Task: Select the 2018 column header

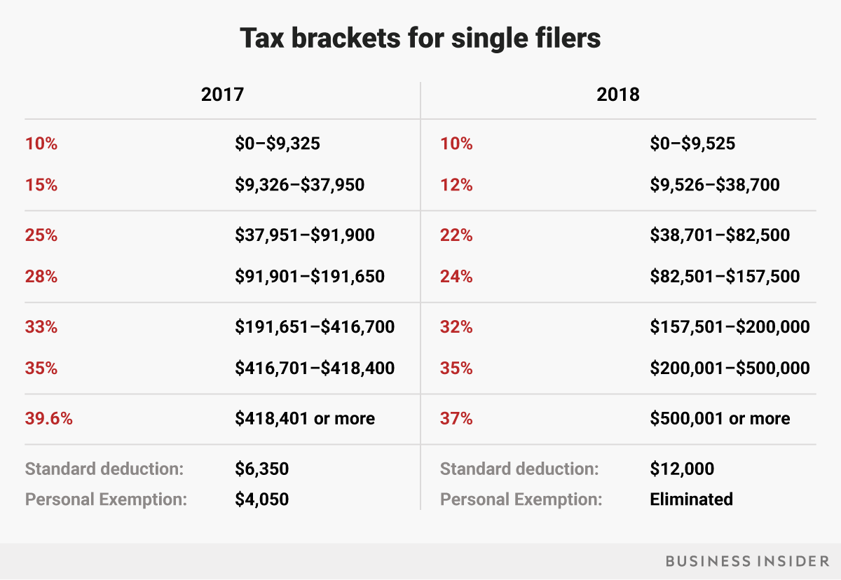Action: [618, 94]
